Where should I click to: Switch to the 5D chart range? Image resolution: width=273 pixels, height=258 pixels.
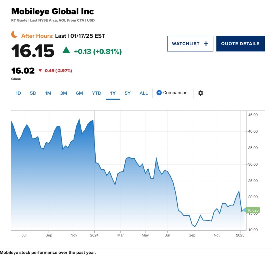pos(33,93)
